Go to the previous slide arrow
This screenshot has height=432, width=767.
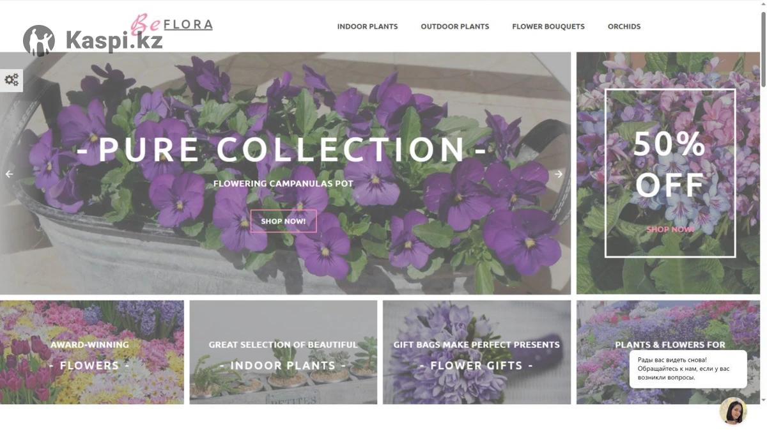(9, 174)
